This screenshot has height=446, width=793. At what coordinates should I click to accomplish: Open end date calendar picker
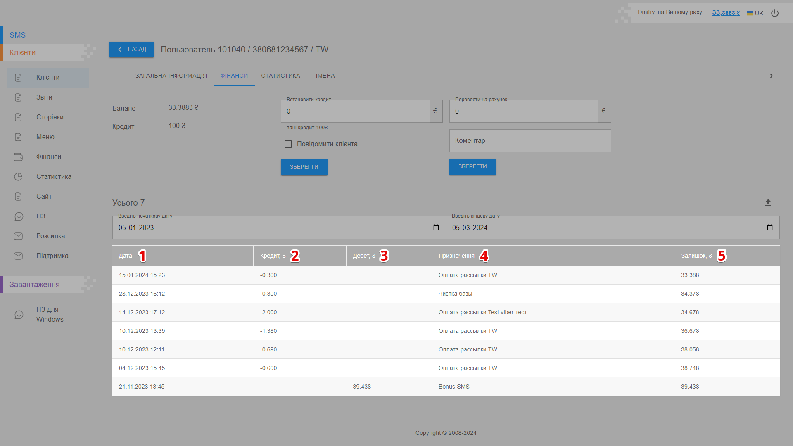tap(769, 228)
